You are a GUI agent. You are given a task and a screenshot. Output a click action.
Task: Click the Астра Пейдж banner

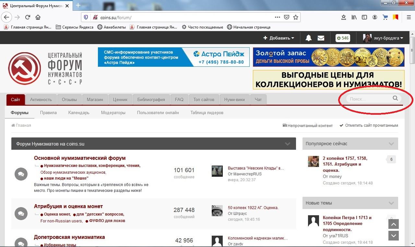(173, 57)
